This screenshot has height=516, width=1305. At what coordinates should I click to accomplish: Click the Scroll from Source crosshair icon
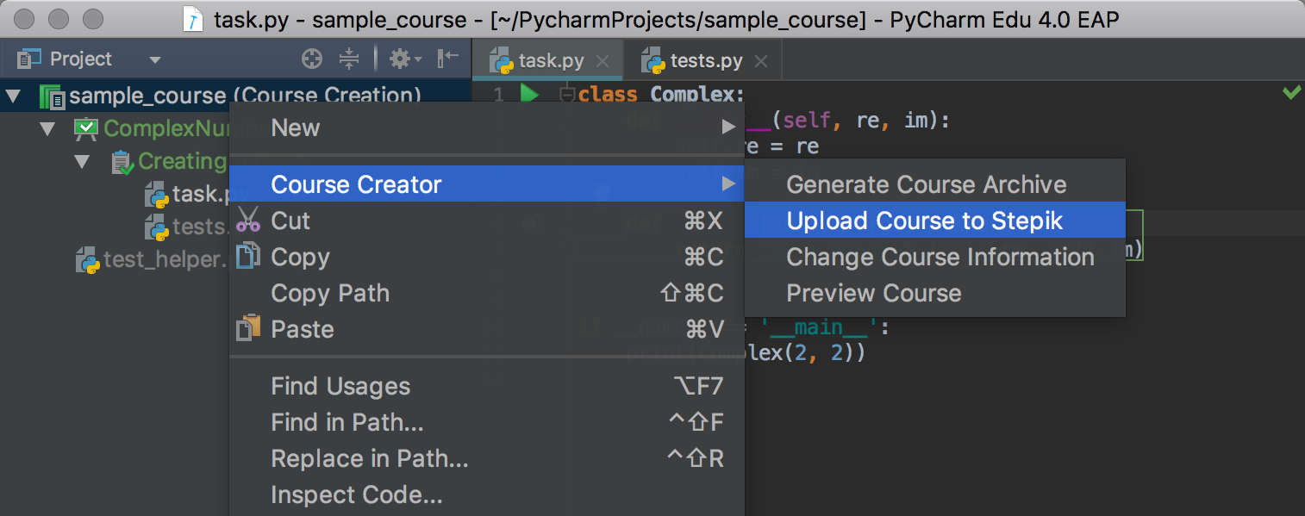(x=312, y=59)
